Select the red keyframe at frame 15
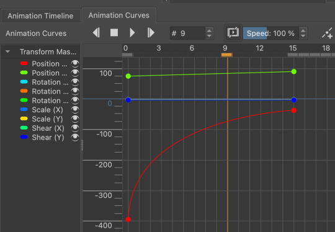 (294, 110)
